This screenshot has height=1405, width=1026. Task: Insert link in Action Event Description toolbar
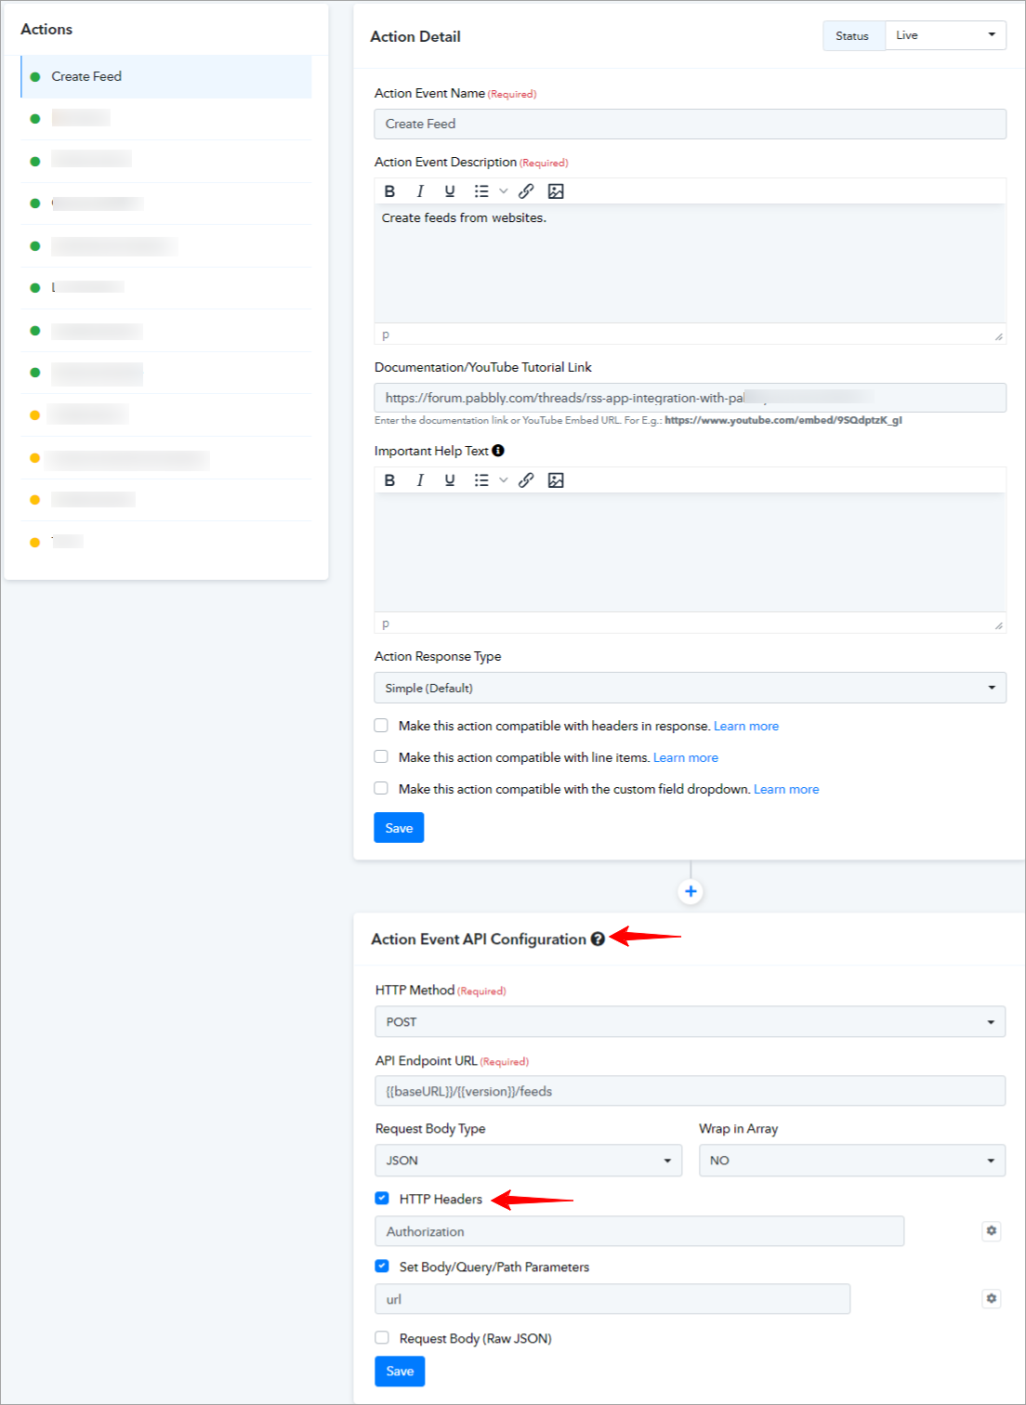[x=526, y=191]
